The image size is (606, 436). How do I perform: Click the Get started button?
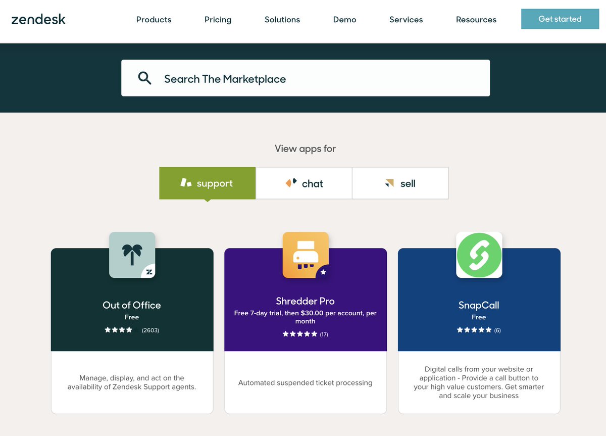[x=560, y=19]
